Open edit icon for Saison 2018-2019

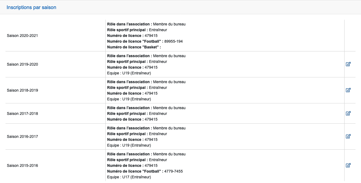tap(348, 90)
